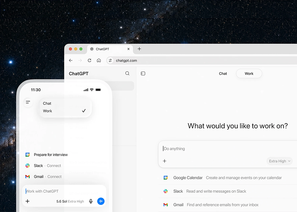
Task: Click the phone Wi-Fi status icon
Action: pos(92,90)
